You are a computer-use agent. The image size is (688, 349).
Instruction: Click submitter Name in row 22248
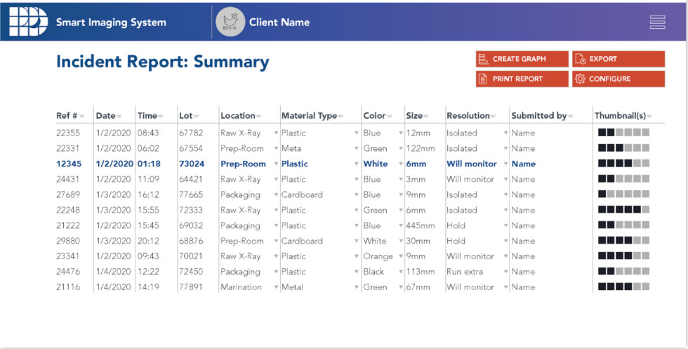[523, 210]
